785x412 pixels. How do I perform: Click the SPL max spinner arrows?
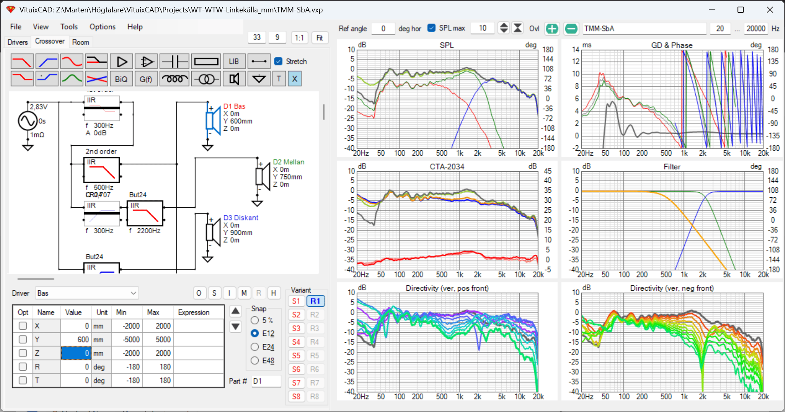point(504,28)
